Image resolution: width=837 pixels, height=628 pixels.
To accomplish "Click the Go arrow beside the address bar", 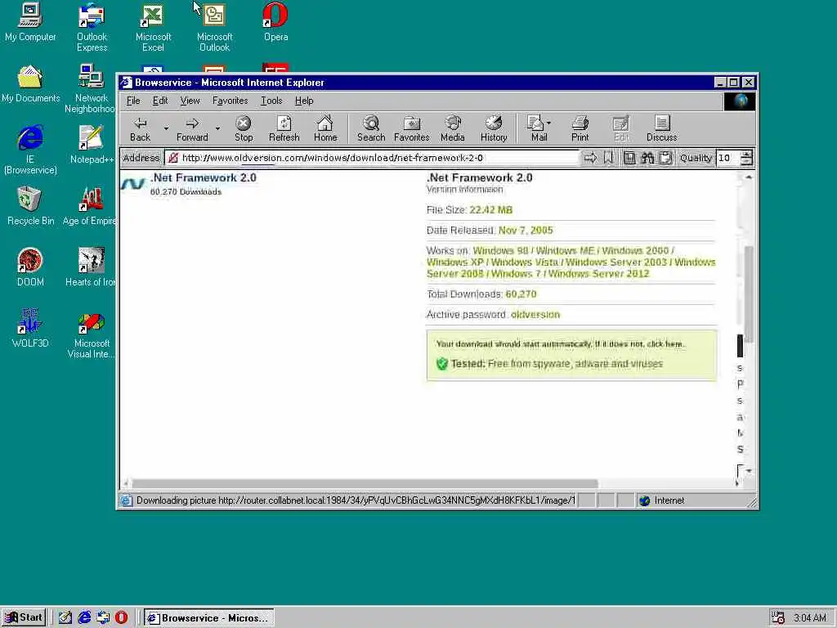I will (590, 158).
